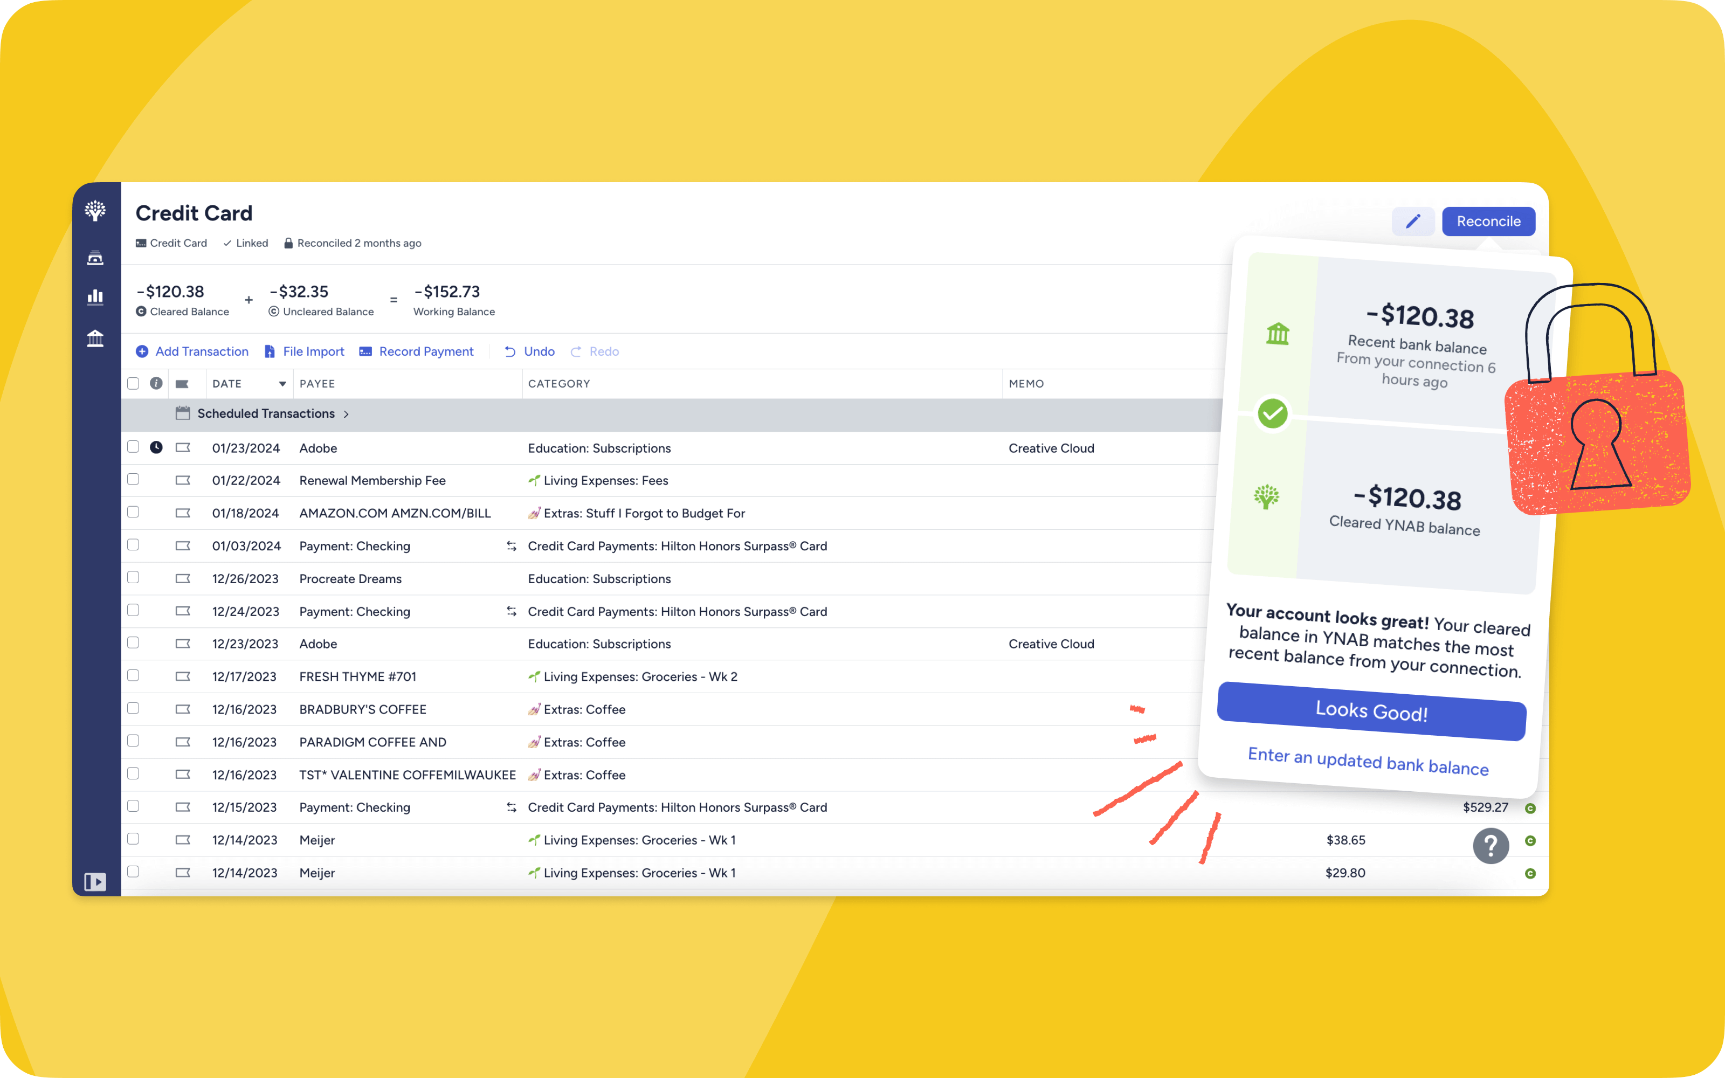The image size is (1725, 1078).
Task: Click the Payee cell of the 12/14/2023 Meijer row
Action: pos(317,873)
